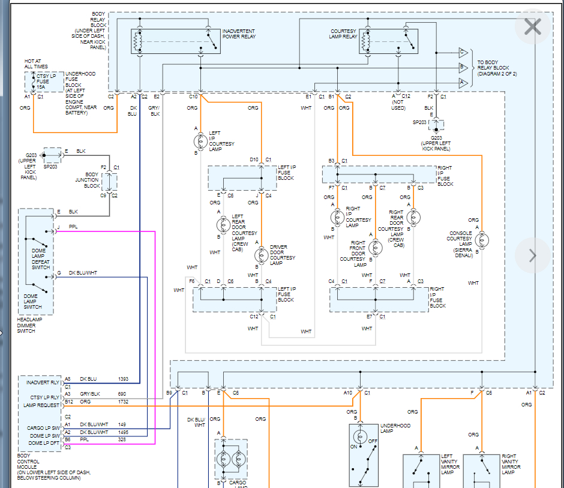Viewport: 564px width, 488px height.
Task: Select circuit number 149
Action: tap(122, 424)
